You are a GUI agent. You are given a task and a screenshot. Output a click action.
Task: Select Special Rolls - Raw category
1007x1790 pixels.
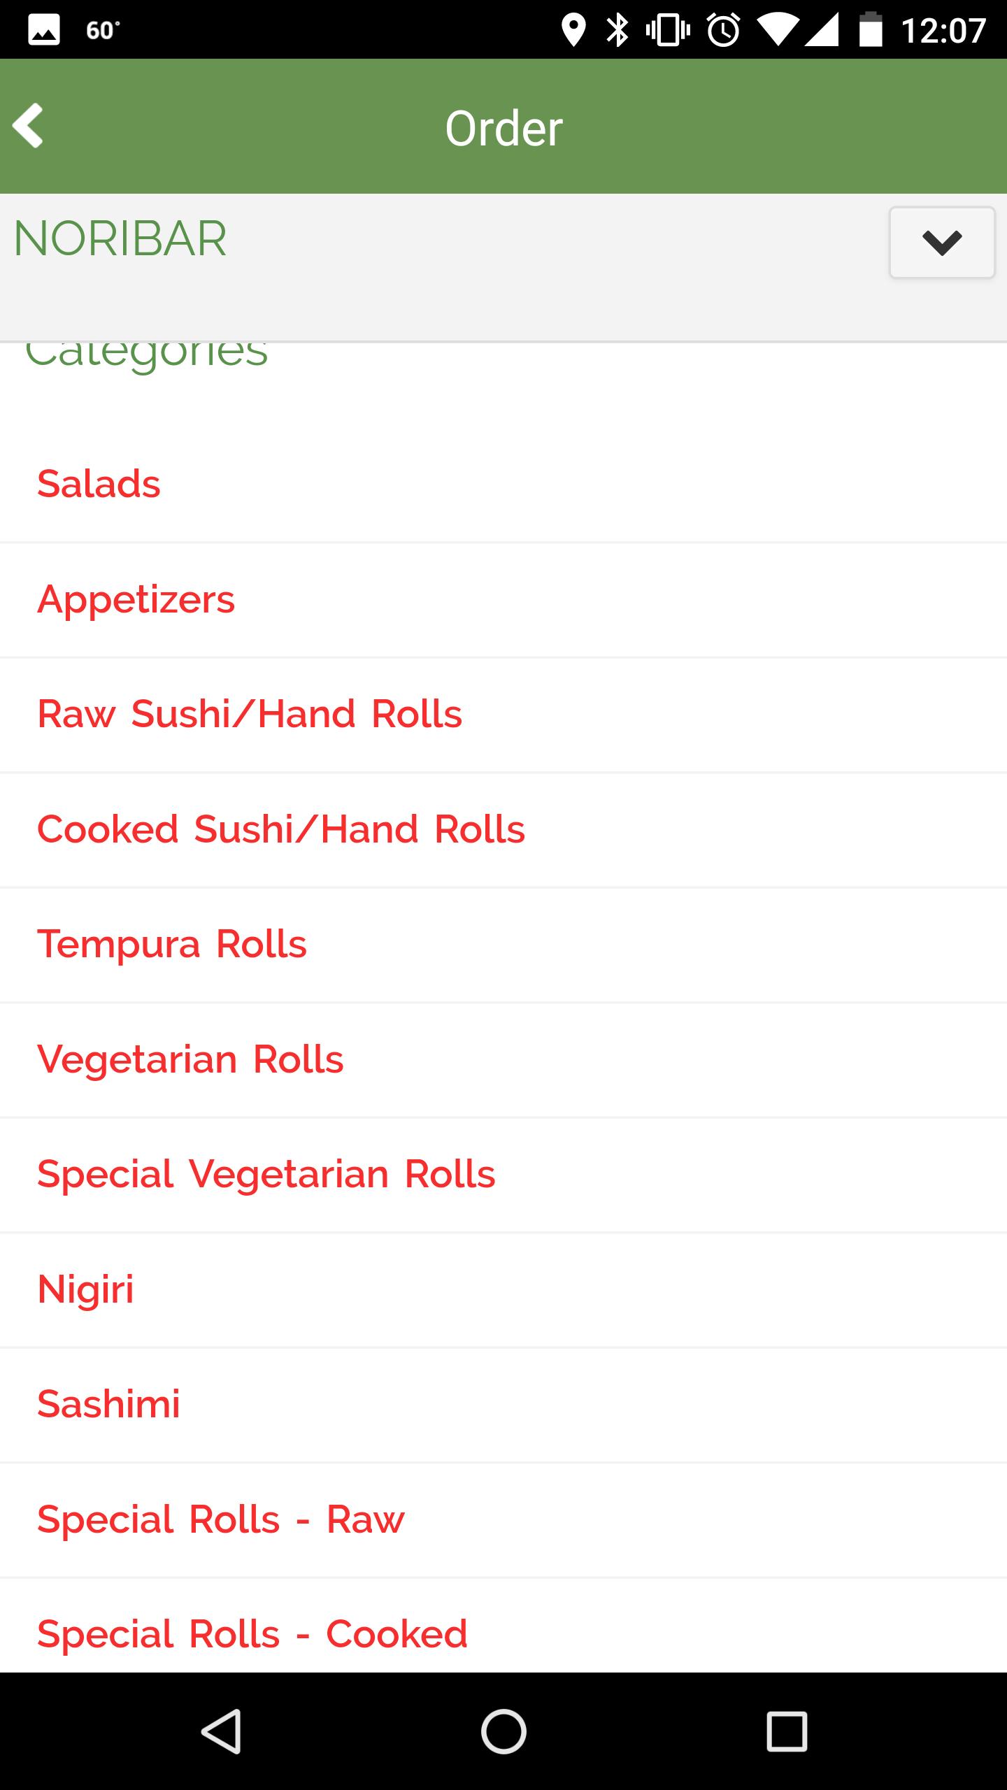pyautogui.click(x=221, y=1519)
